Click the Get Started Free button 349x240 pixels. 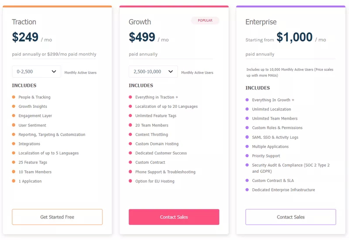click(x=57, y=217)
